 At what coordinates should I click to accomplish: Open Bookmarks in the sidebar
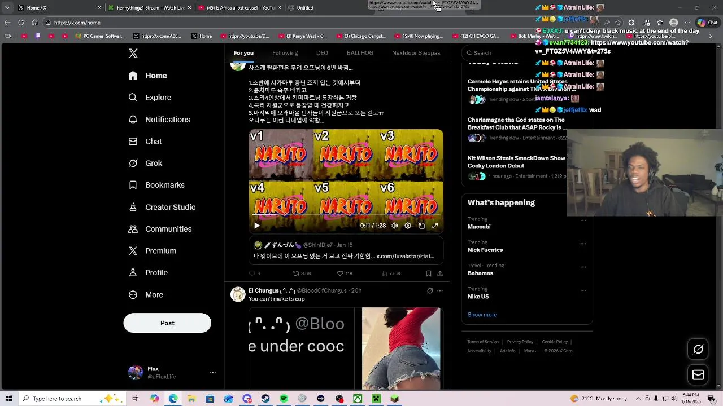(156, 185)
